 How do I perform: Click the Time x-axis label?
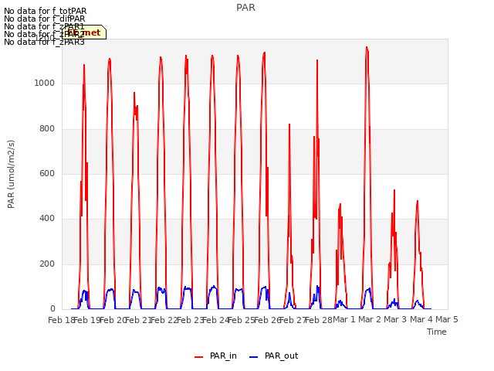[x=437, y=332]
